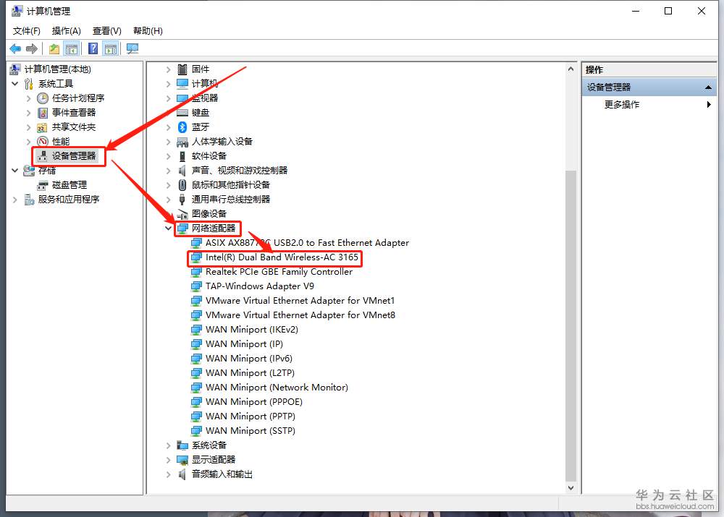Click the scan hardware monitor toolbar icon
This screenshot has width=724, height=517.
tap(132, 48)
